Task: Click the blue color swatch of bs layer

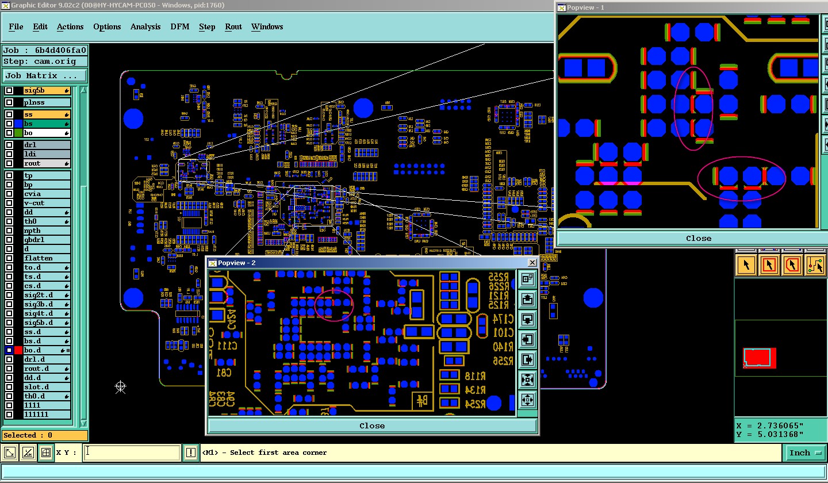Action: (18, 124)
